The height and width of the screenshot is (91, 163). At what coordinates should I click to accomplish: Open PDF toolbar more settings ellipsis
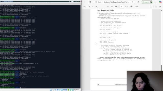click(x=160, y=7)
